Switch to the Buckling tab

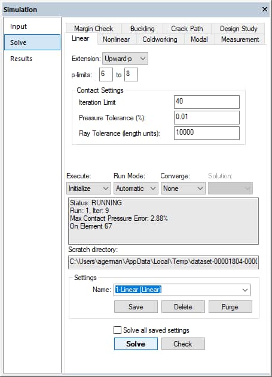[142, 29]
